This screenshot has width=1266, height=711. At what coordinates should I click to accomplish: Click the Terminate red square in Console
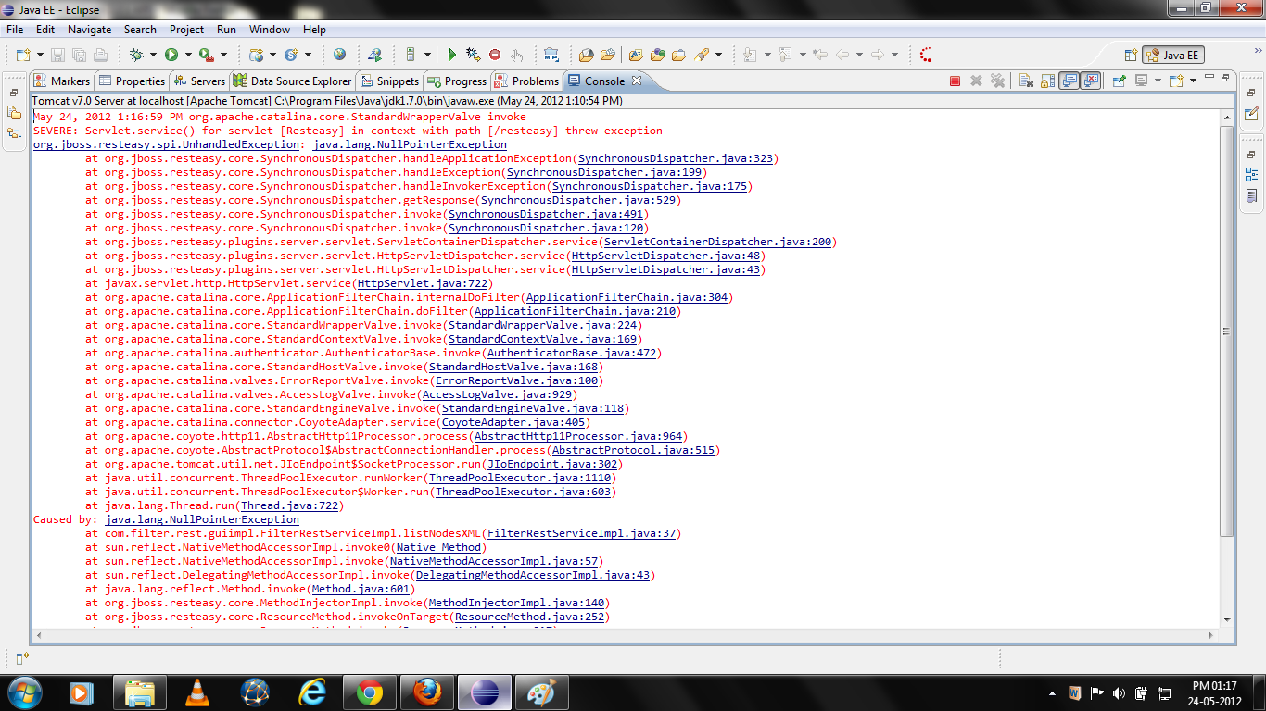click(x=955, y=81)
